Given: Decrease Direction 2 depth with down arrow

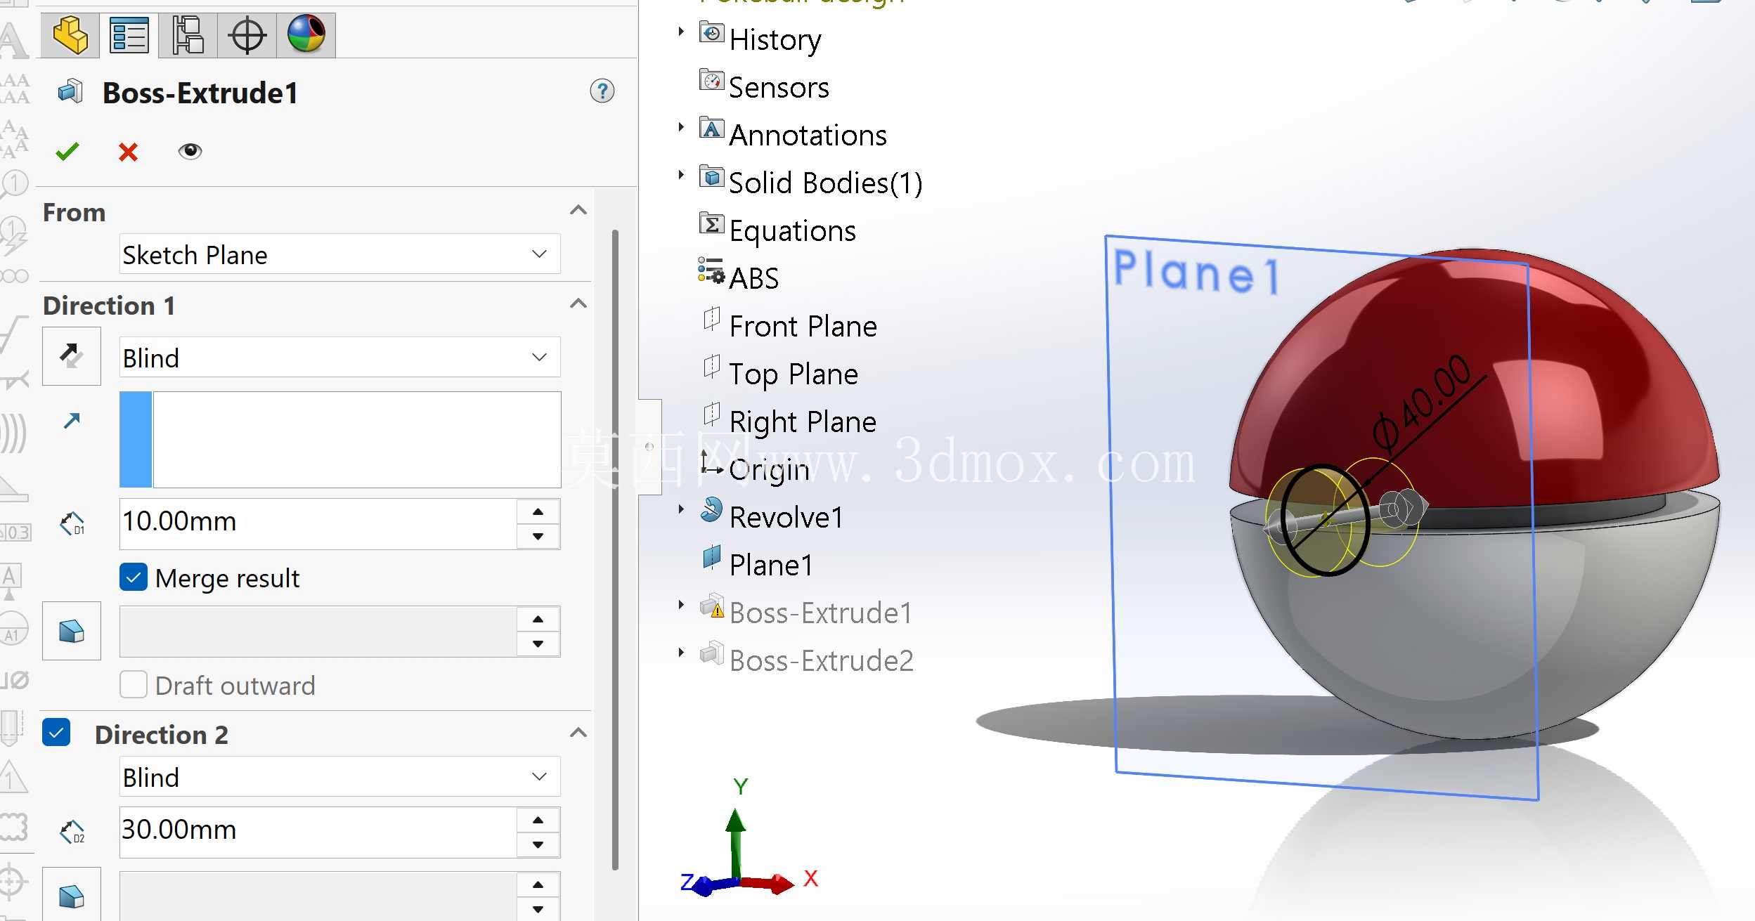Looking at the screenshot, I should [538, 844].
